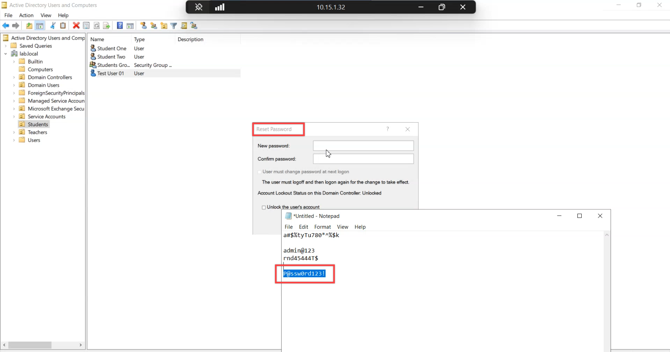This screenshot has height=352, width=670.
Task: Restore down the remote session window
Action: click(x=442, y=7)
